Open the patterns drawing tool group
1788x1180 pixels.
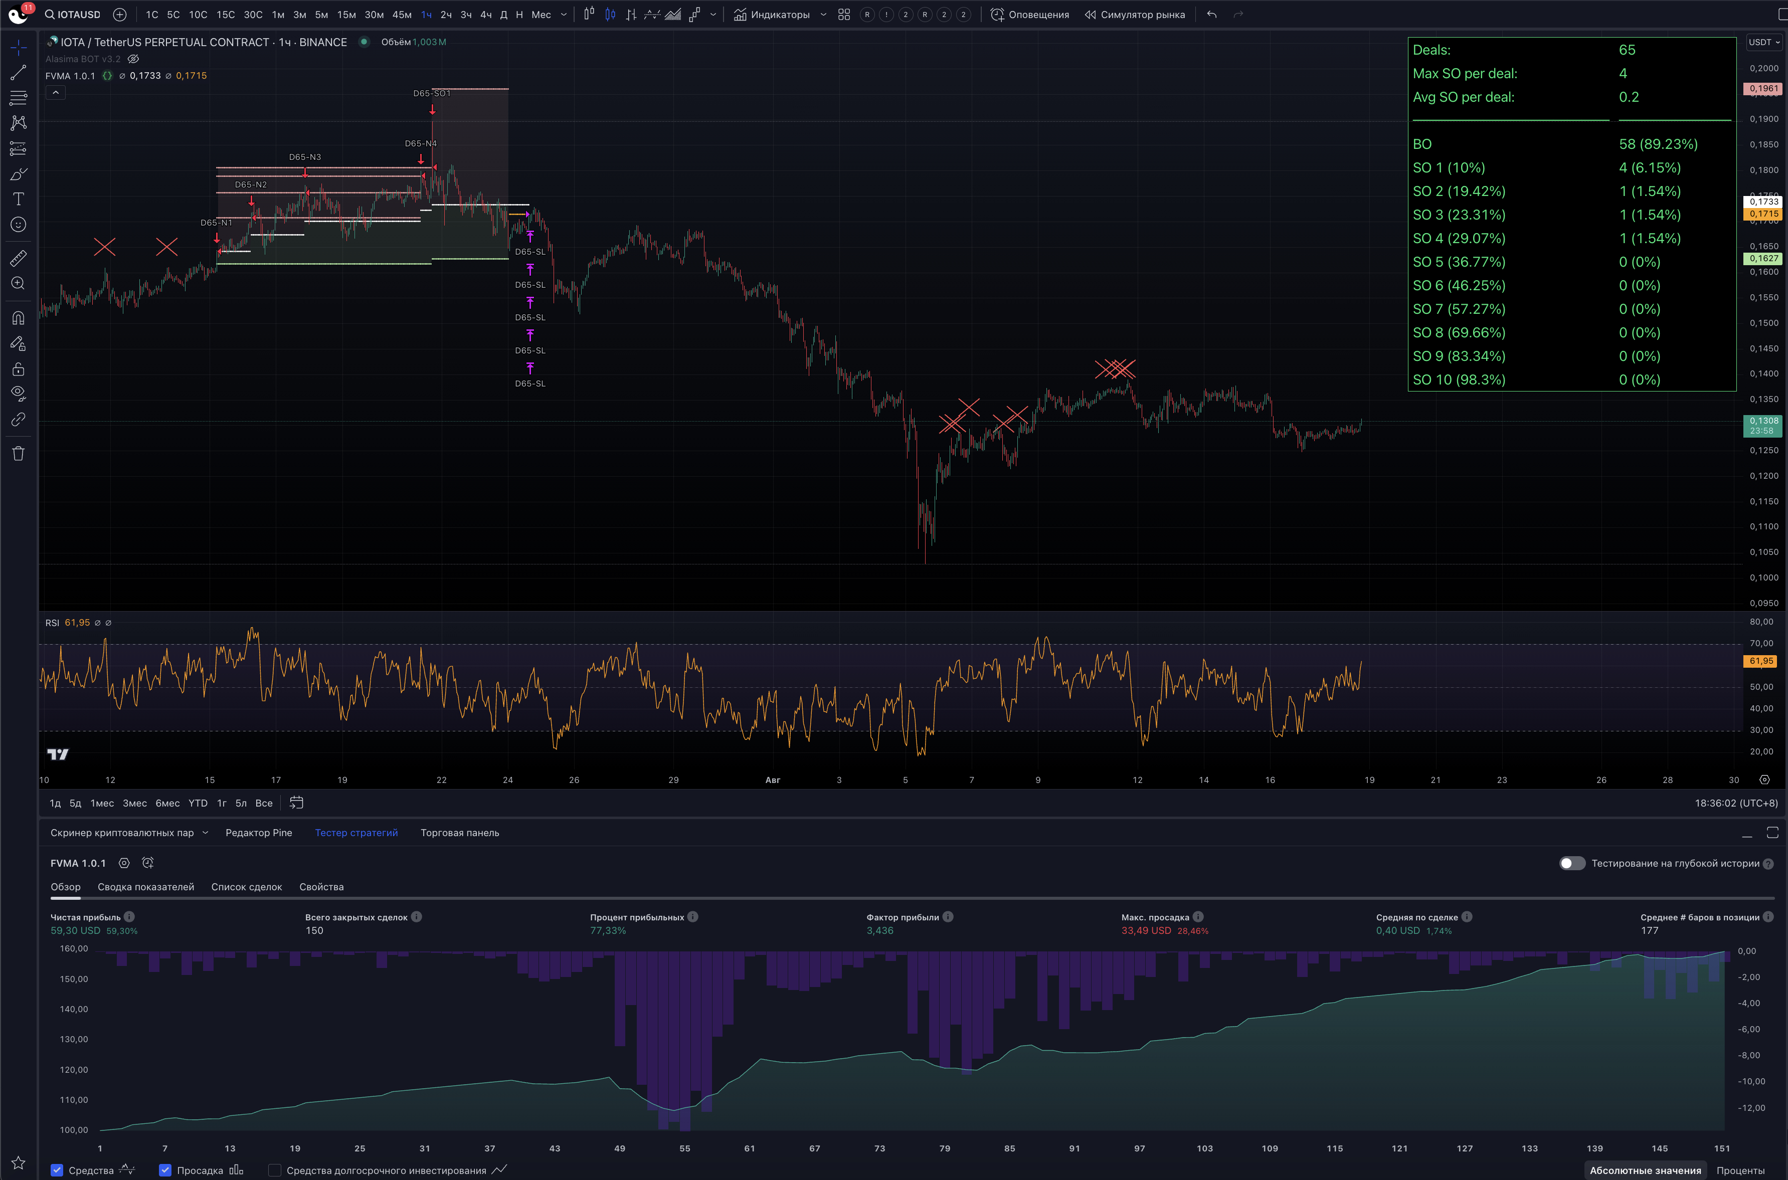point(19,123)
